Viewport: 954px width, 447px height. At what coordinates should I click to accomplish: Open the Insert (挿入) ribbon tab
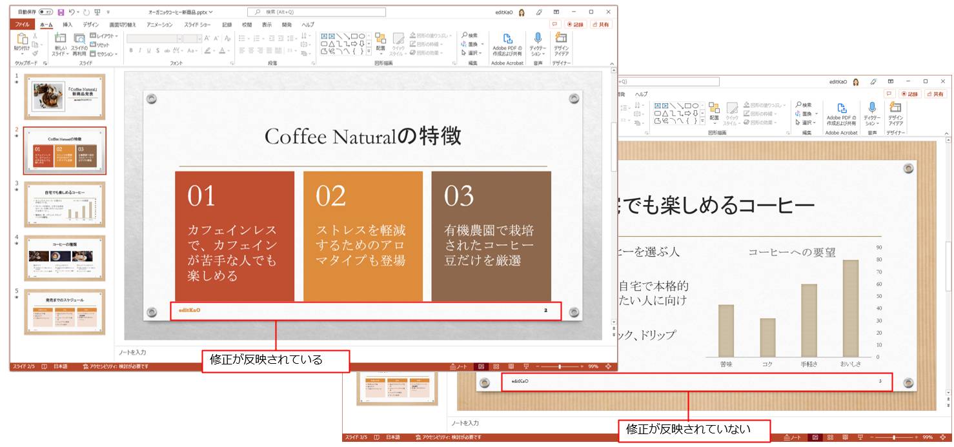tap(68, 25)
